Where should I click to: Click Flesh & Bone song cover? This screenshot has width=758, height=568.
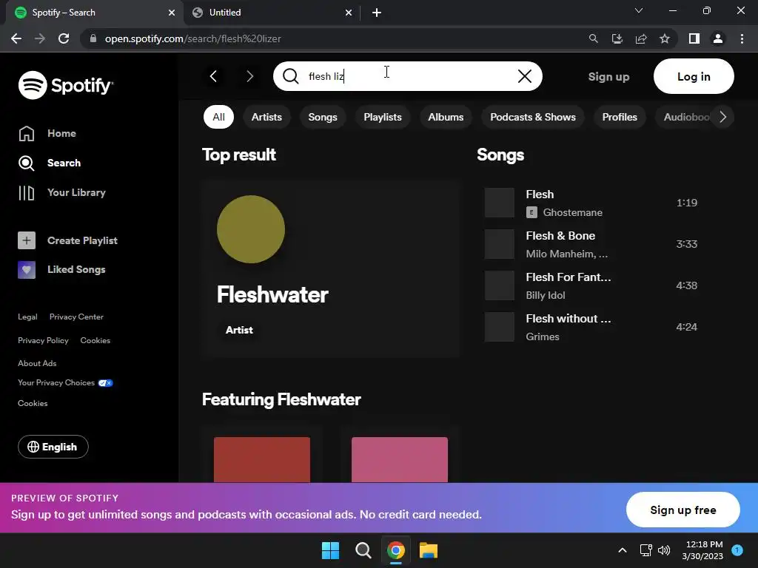(x=500, y=244)
